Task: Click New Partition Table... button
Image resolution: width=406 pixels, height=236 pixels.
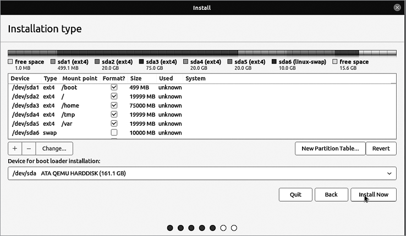Action: [x=330, y=148]
